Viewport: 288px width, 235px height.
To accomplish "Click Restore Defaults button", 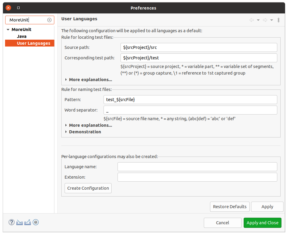I will (x=230, y=207).
